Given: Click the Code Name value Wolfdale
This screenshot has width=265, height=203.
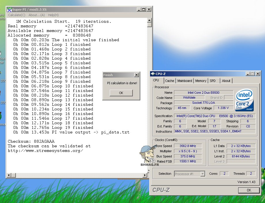Looking at the screenshot, I should tap(189, 98).
